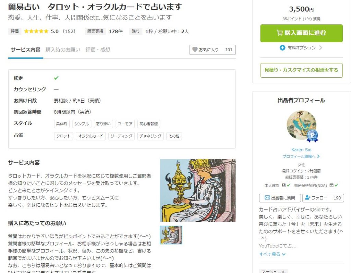
Task: Click the heart icon in お気に入り button
Action: pyautogui.click(x=195, y=49)
